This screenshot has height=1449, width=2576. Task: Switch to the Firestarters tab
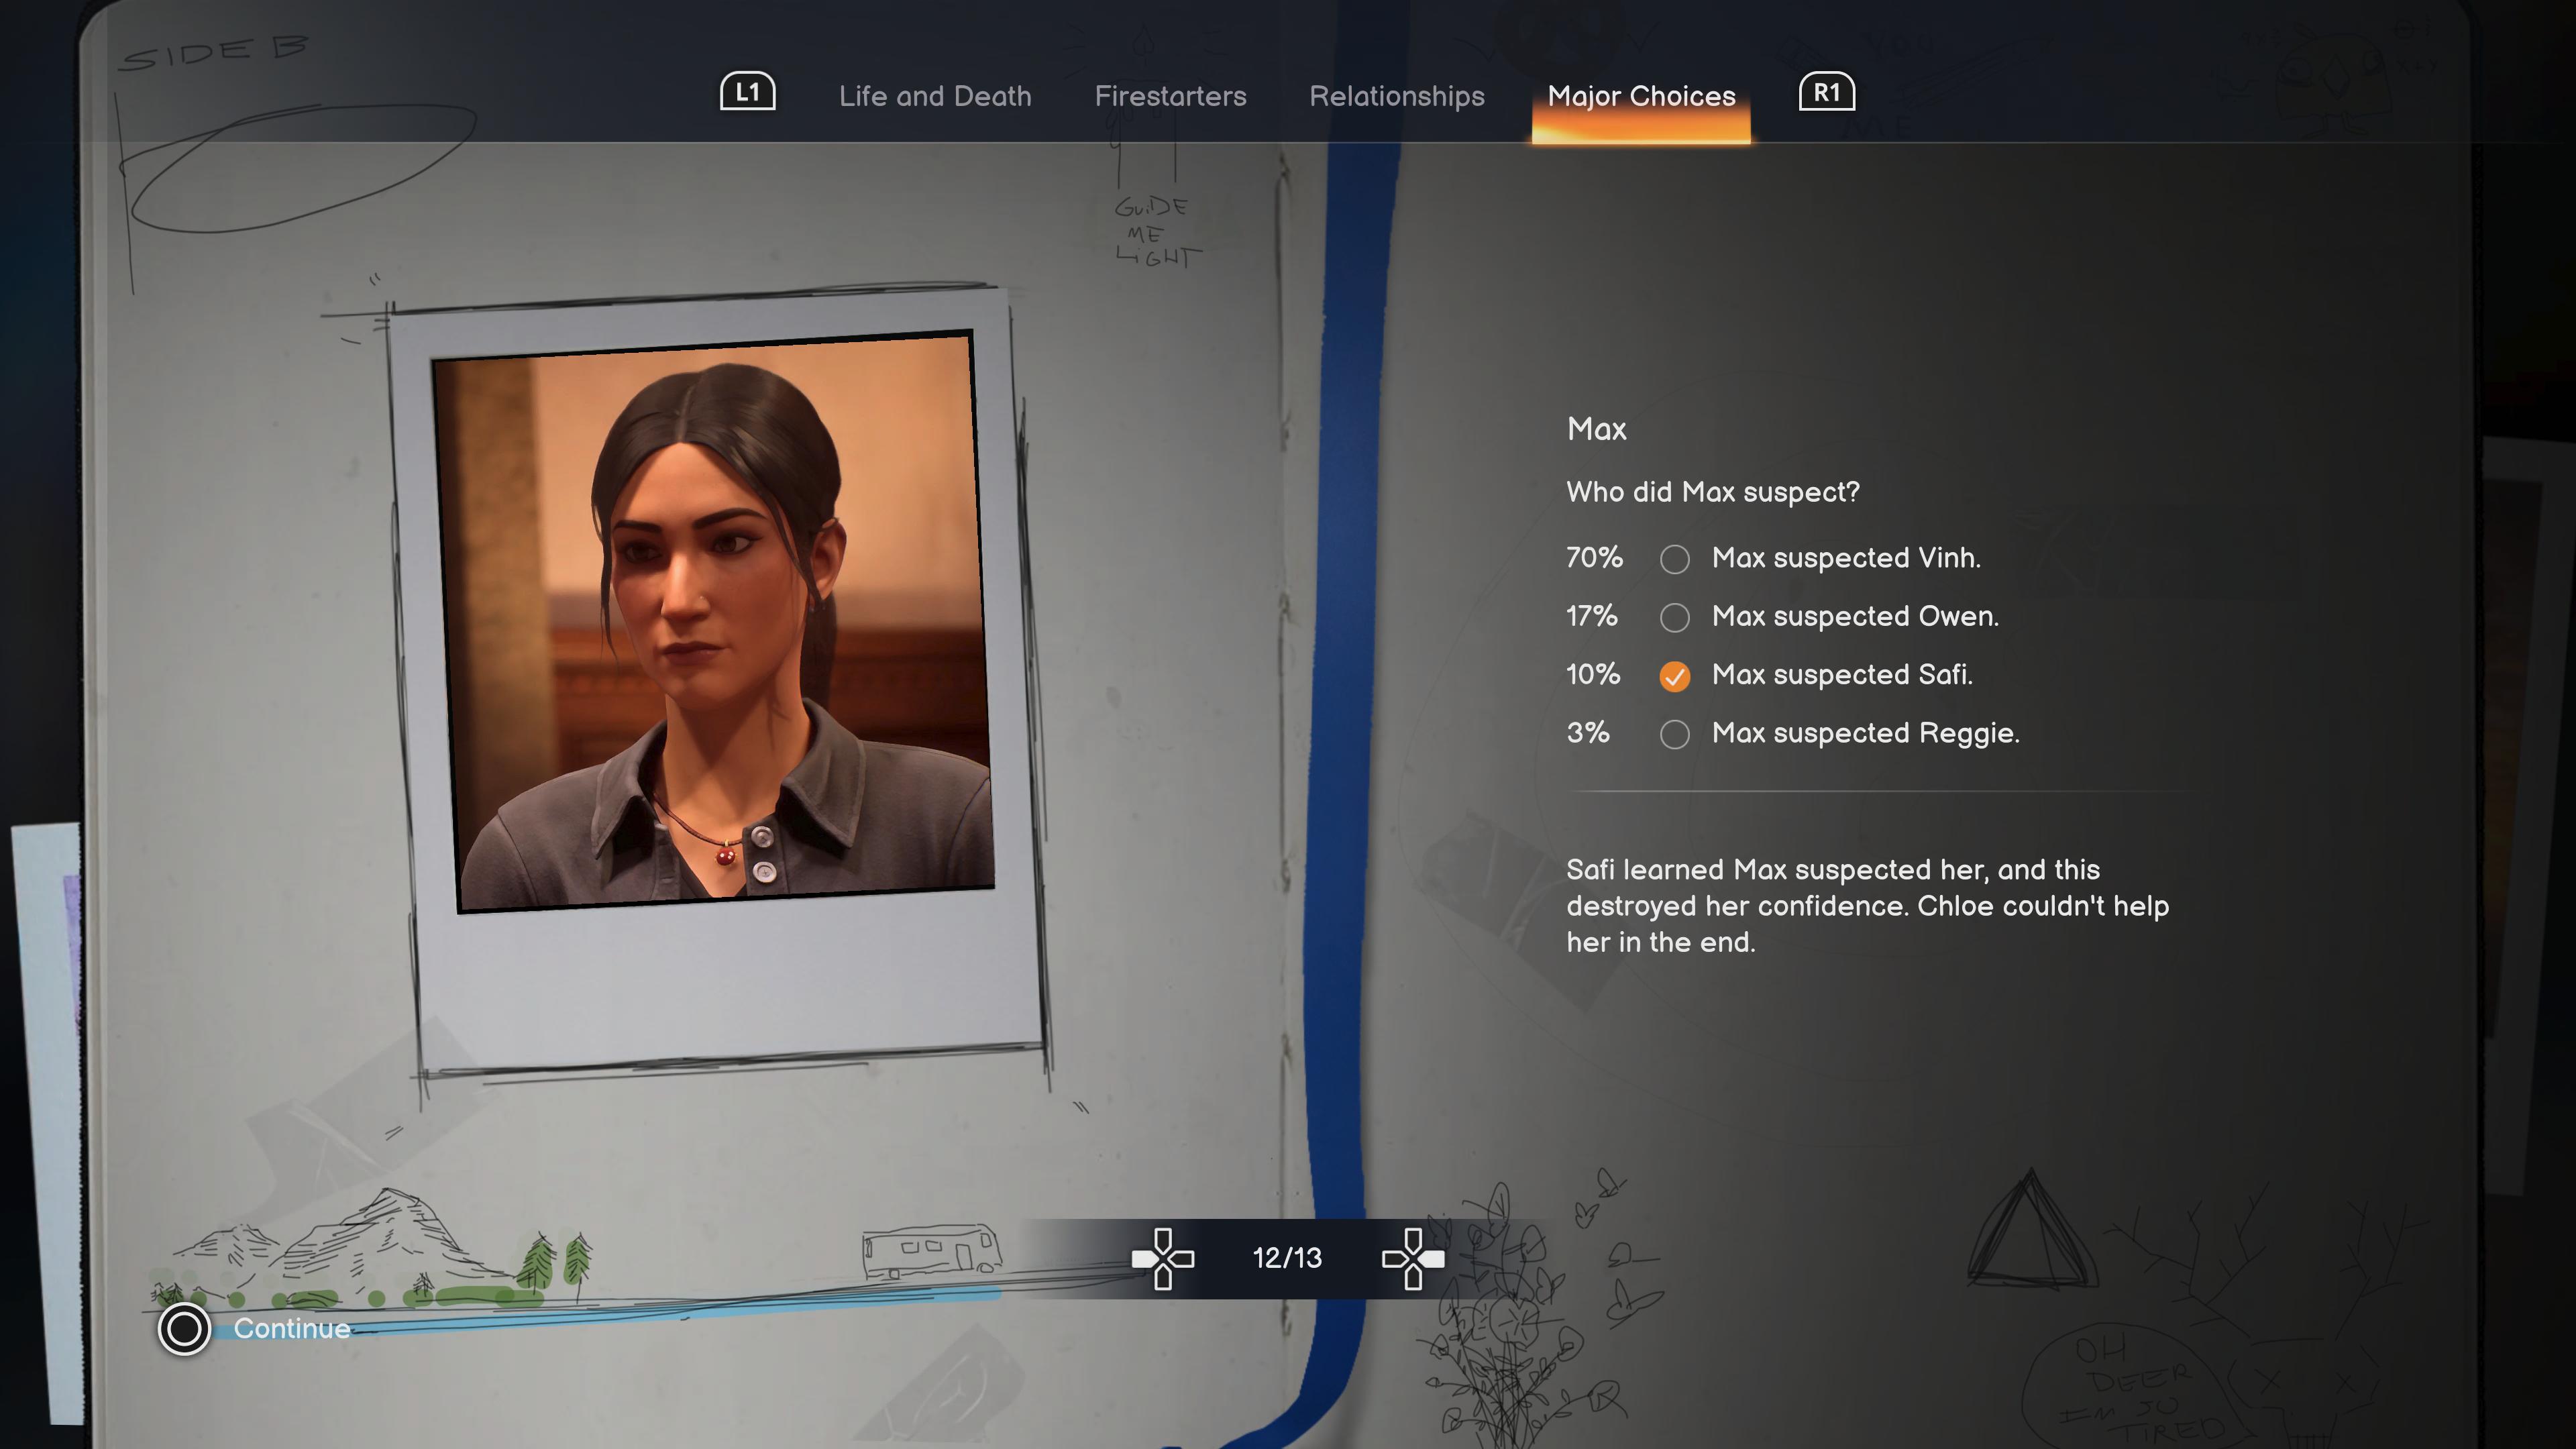tap(1170, 96)
